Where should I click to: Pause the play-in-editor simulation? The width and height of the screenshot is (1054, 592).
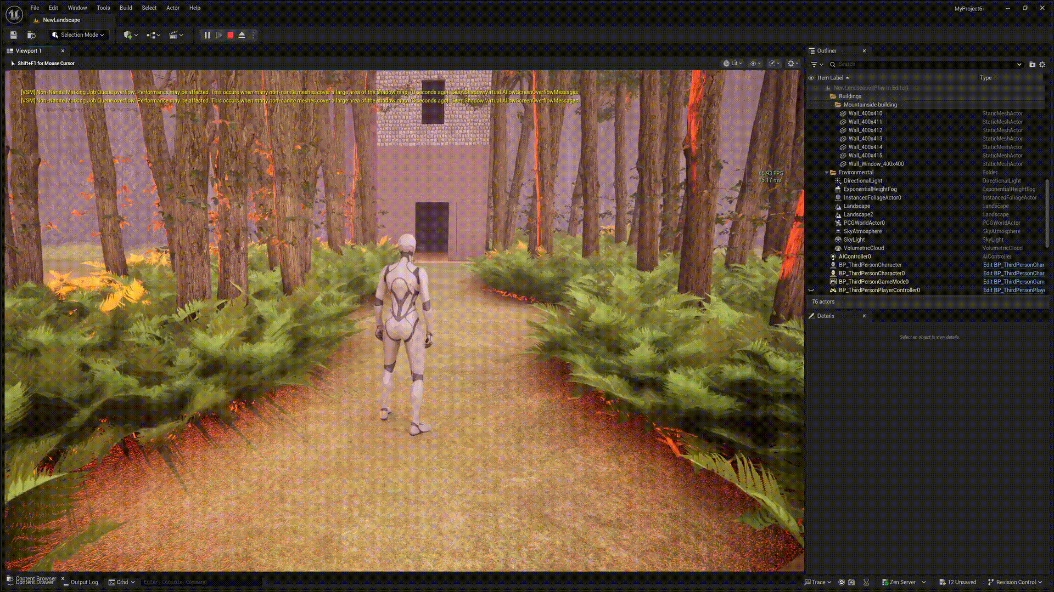coord(207,35)
